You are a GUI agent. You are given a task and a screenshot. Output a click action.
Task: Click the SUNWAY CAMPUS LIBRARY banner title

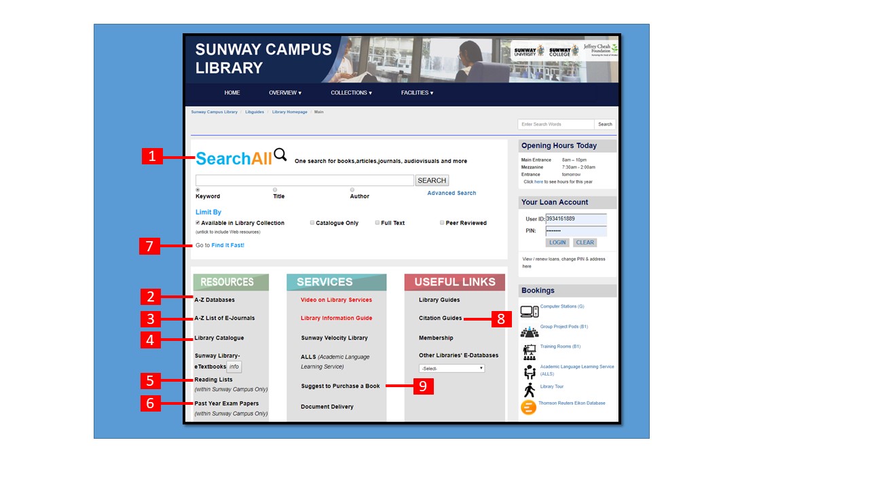(x=263, y=58)
